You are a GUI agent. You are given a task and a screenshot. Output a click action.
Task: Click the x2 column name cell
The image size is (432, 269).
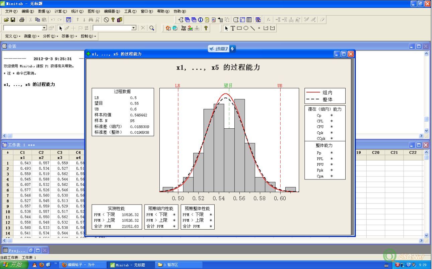41,158
